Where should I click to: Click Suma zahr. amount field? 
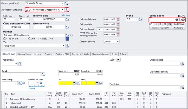click(x=69, y=74)
